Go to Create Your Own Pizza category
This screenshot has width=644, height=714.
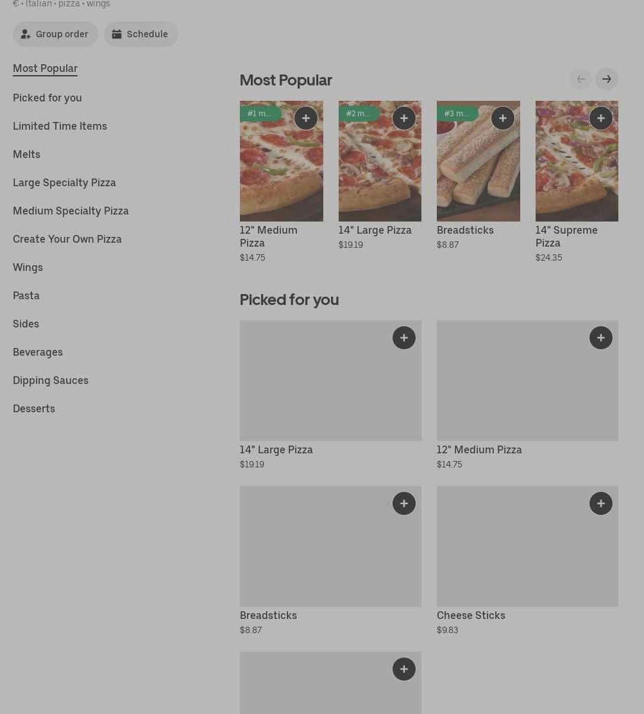click(67, 239)
